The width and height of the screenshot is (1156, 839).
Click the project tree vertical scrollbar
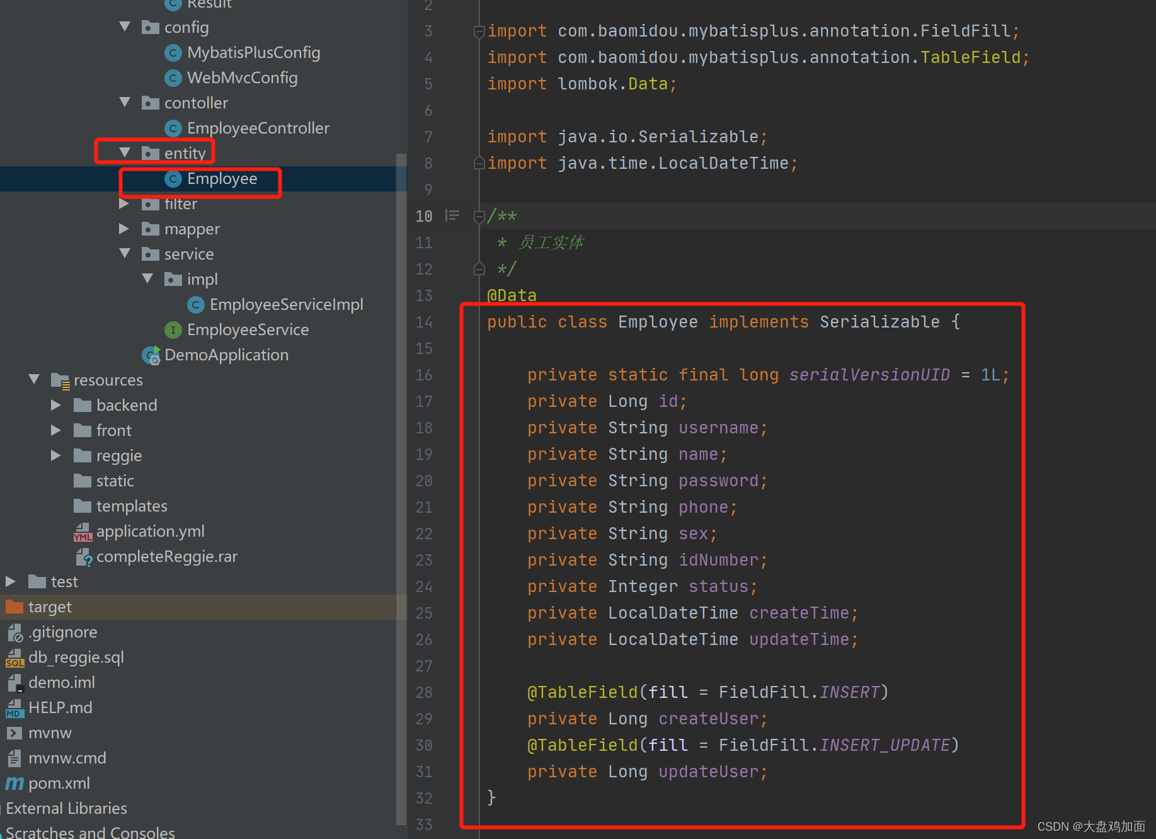401,489
